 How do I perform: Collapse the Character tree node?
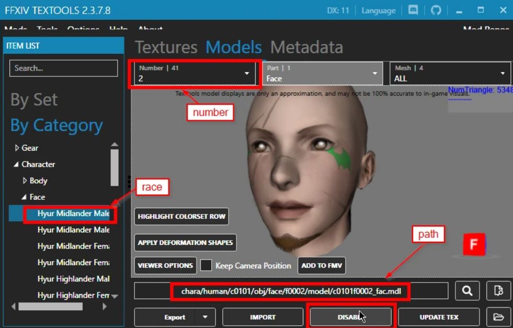click(x=16, y=164)
